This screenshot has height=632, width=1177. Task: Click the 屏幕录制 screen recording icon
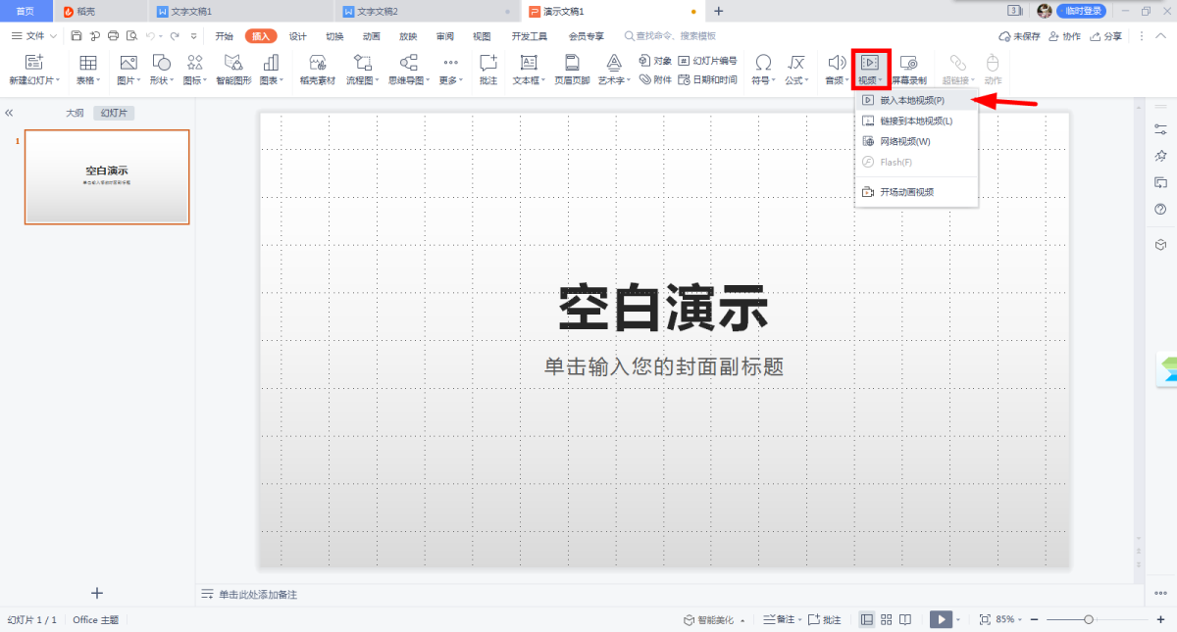908,67
